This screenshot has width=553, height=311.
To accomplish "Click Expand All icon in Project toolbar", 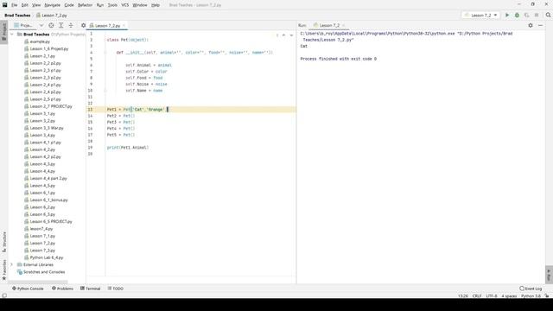I will point(61,25).
